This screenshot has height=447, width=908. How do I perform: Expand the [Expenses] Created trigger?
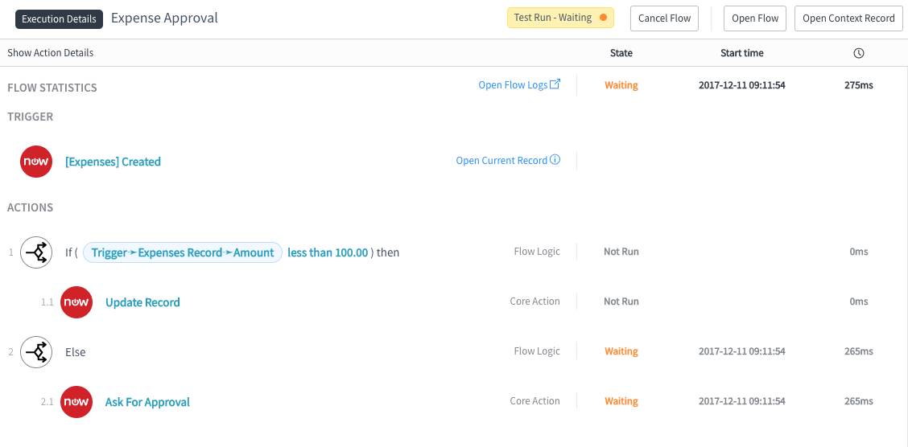pyautogui.click(x=113, y=162)
